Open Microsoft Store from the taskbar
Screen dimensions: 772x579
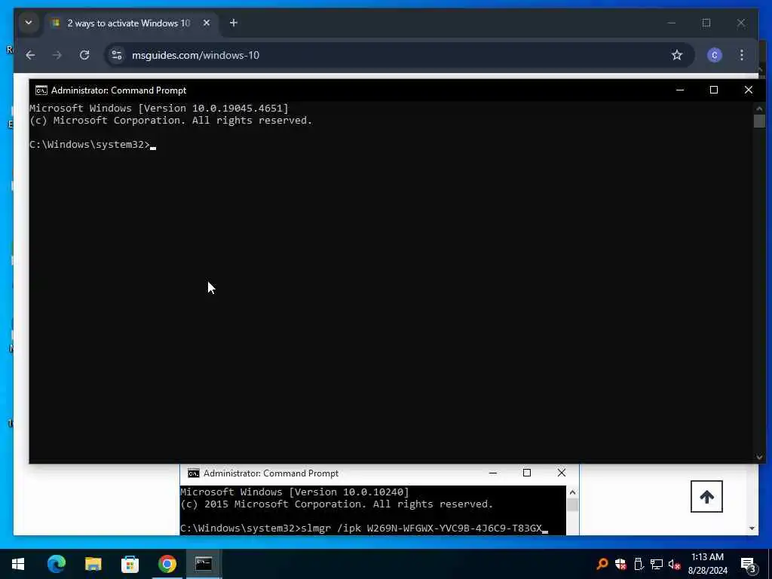coord(130,564)
